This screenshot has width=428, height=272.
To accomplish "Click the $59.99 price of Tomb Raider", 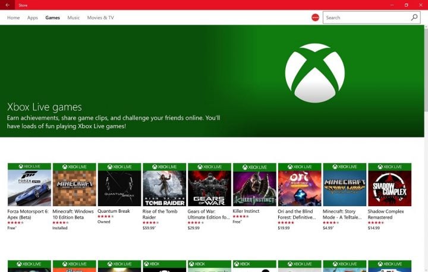I will pyautogui.click(x=149, y=228).
